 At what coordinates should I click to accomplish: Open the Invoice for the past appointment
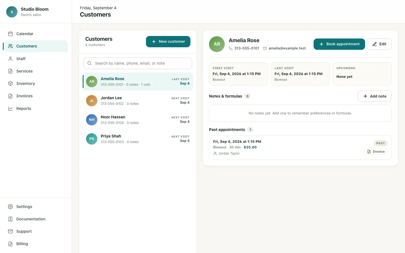[376, 152]
